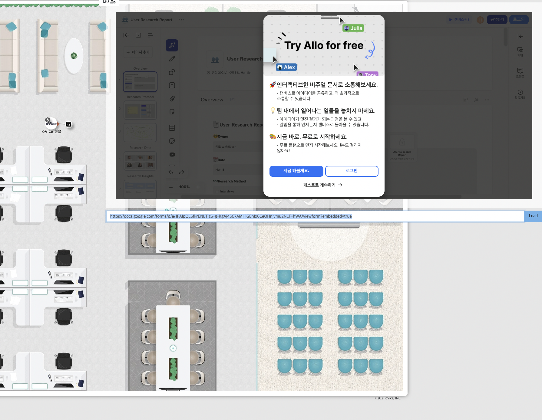
Task: Select the sticky note tool
Action: pyautogui.click(x=172, y=112)
